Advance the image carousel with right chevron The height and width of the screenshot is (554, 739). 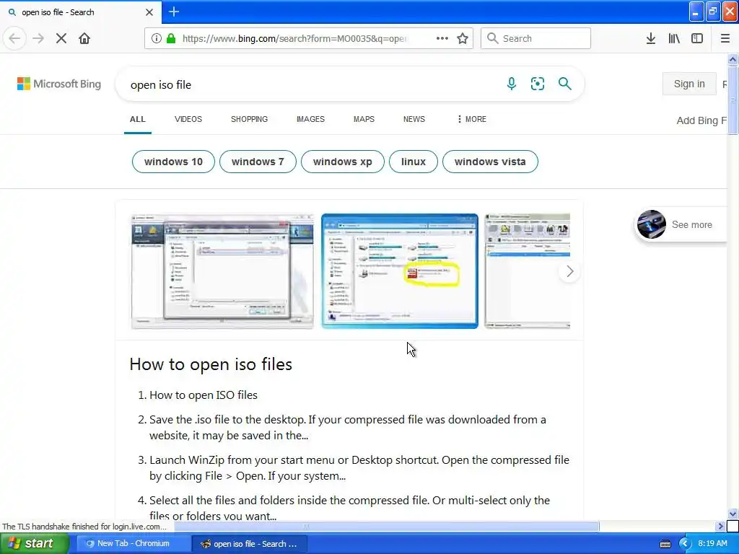(569, 271)
